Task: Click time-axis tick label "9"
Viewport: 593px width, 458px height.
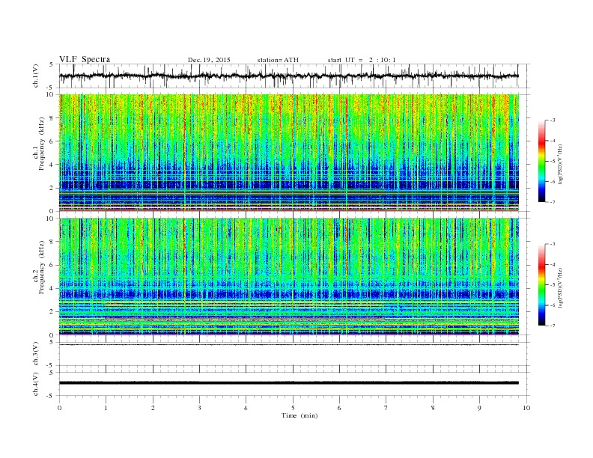Action: point(479,408)
